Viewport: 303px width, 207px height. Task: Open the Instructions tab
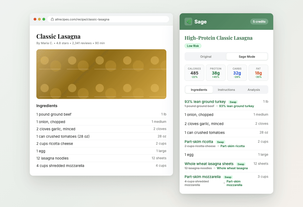pyautogui.click(x=226, y=89)
